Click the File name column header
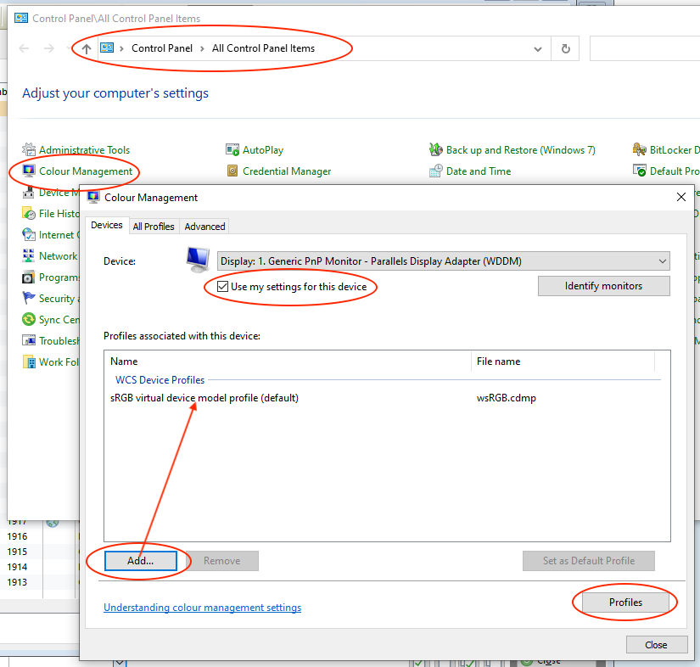 coord(563,362)
